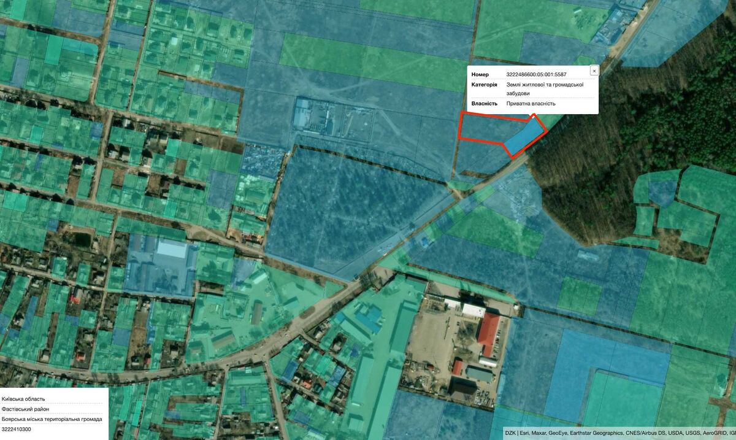
Task: Click the Власність label in popup
Action: [484, 104]
